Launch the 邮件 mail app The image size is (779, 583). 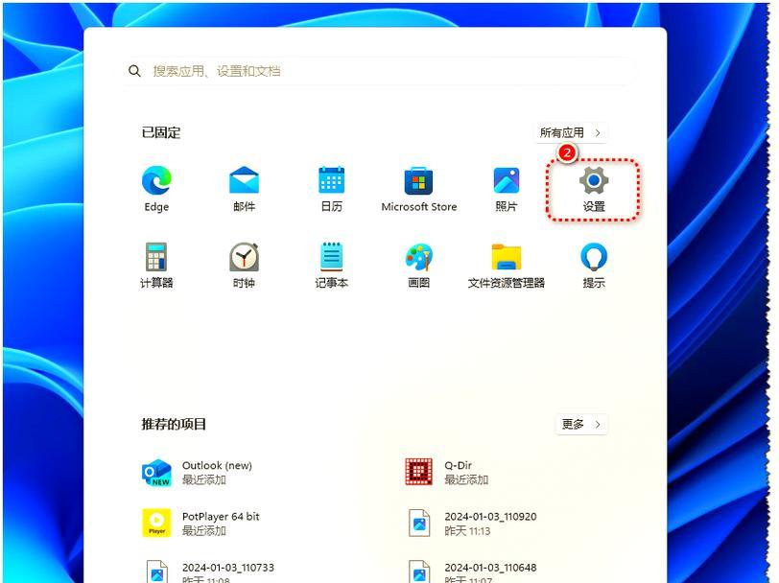(x=244, y=189)
